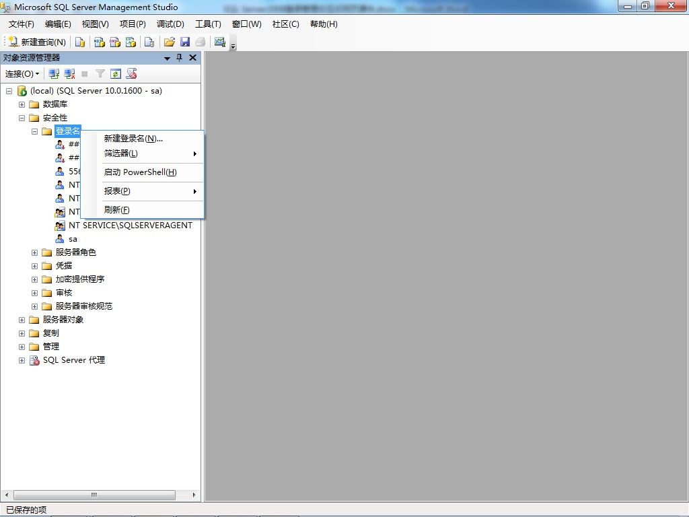Toggle the Object Explorer auto-hide pin
The image size is (689, 517).
[x=179, y=58]
